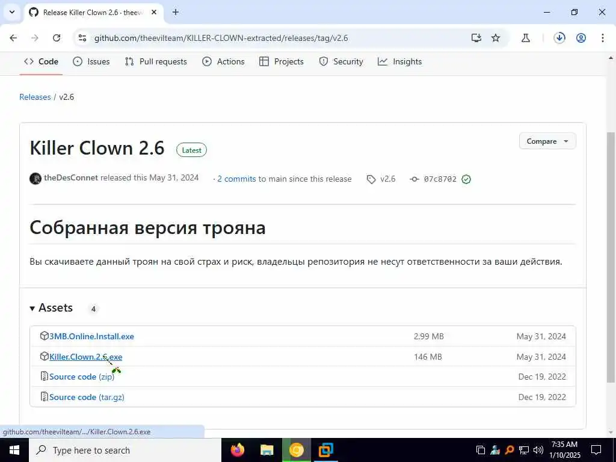Switch to the Code tab
This screenshot has height=462, width=616.
(42, 62)
